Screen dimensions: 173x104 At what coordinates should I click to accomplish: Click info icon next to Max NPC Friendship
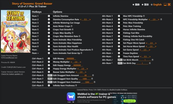(x=144, y=16)
